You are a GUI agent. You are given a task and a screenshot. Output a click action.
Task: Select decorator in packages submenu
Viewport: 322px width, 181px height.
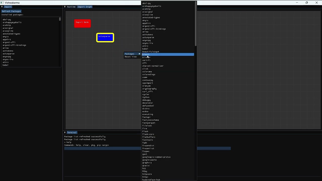click(x=168, y=103)
